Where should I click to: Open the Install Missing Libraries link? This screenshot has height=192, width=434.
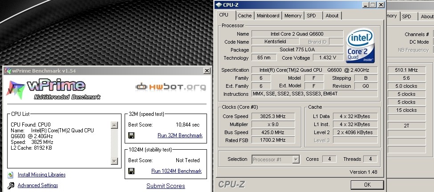click(41, 175)
